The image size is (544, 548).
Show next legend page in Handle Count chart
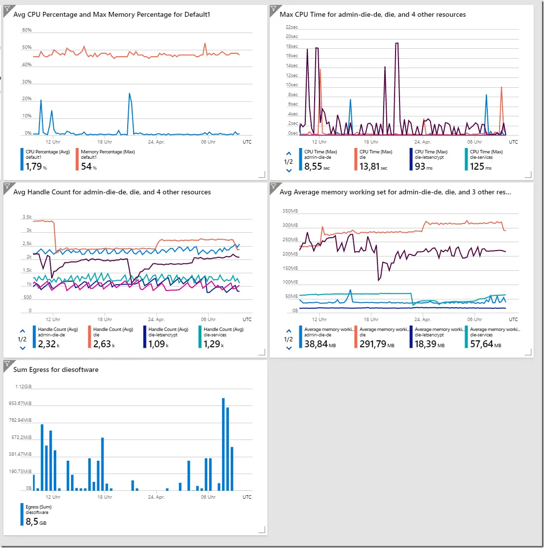pyautogui.click(x=22, y=348)
